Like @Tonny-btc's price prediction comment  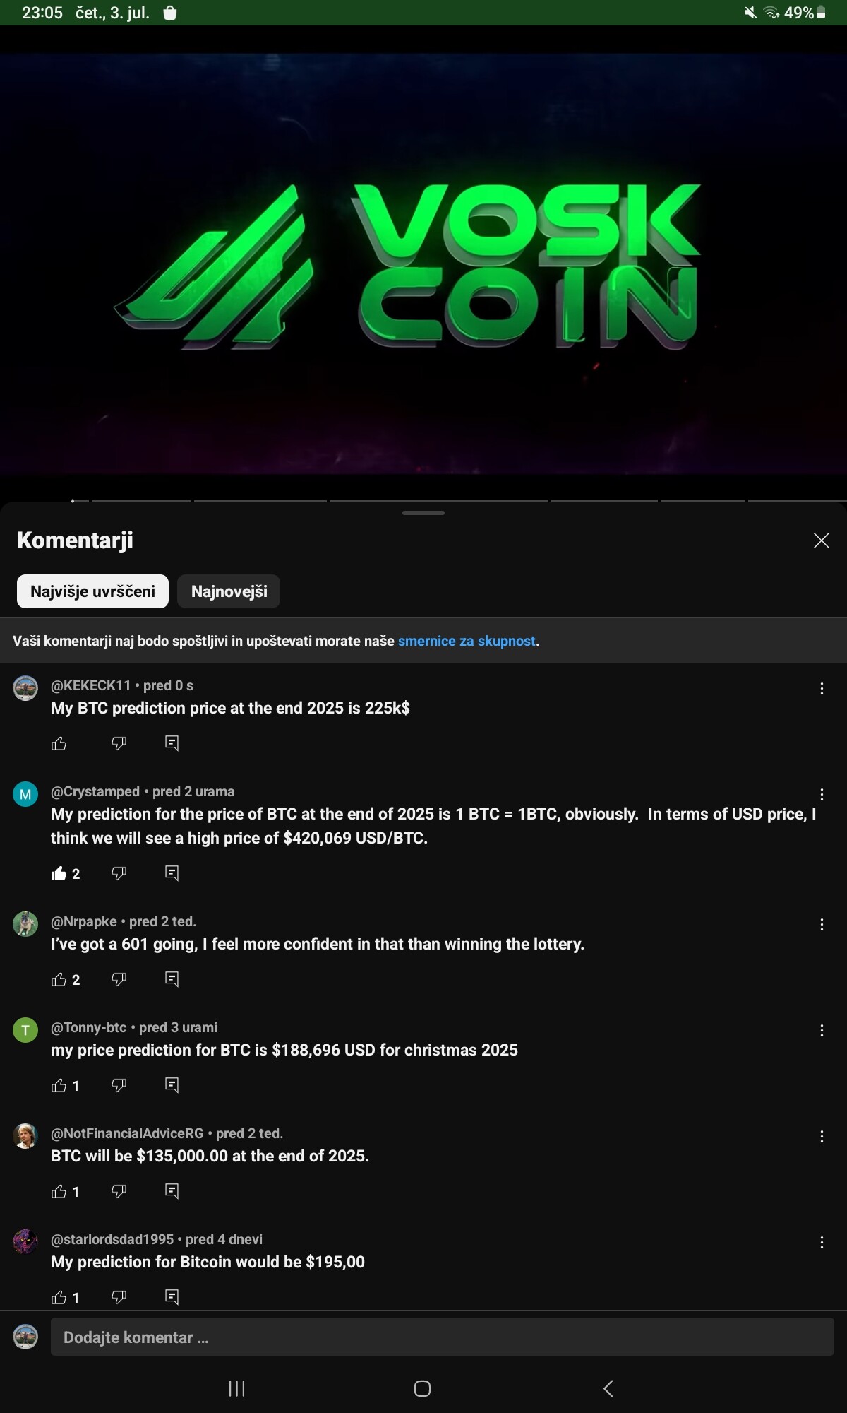point(59,1085)
